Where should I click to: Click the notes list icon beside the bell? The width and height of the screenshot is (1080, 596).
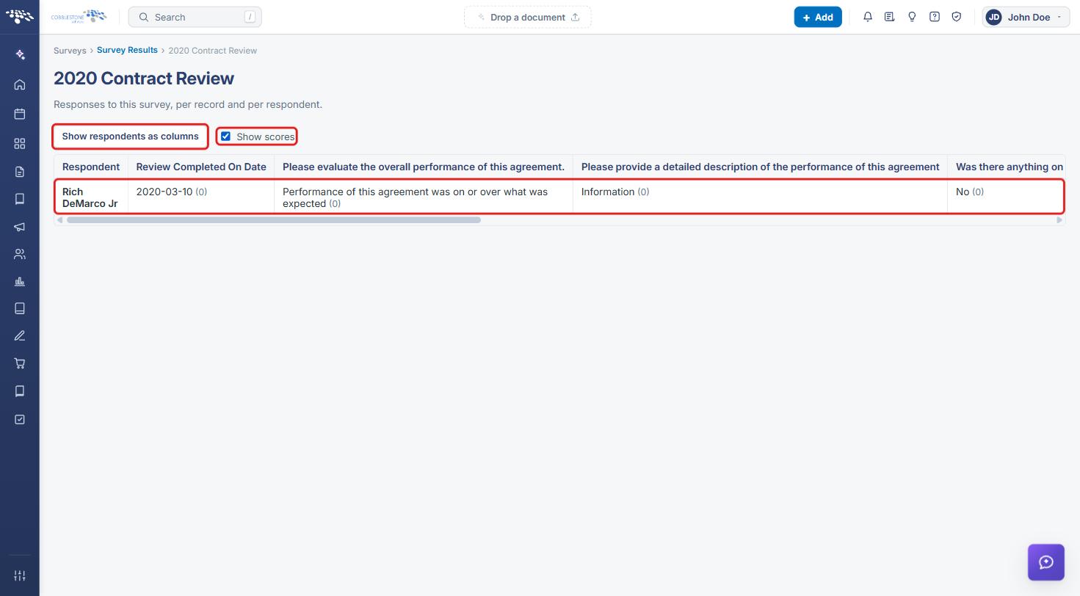(889, 17)
